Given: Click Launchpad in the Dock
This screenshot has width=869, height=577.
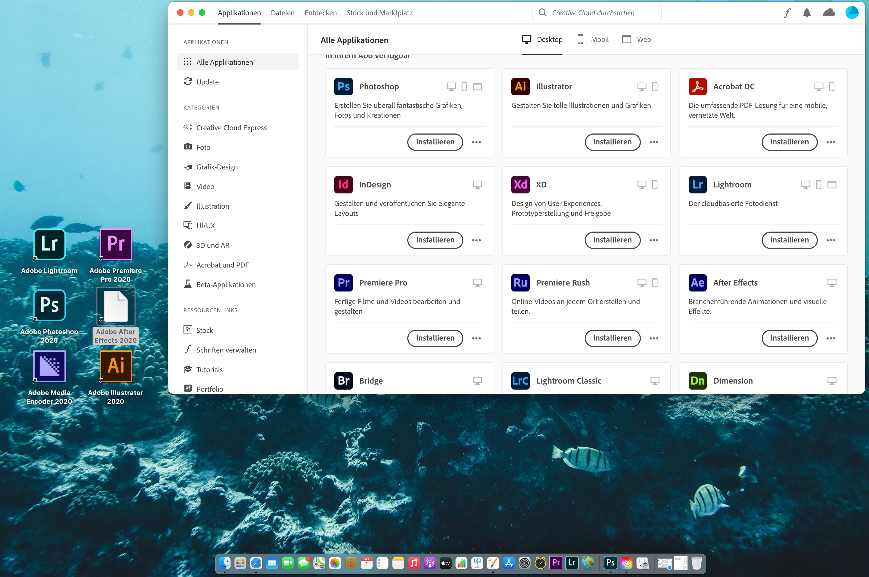Looking at the screenshot, I should coord(240,563).
